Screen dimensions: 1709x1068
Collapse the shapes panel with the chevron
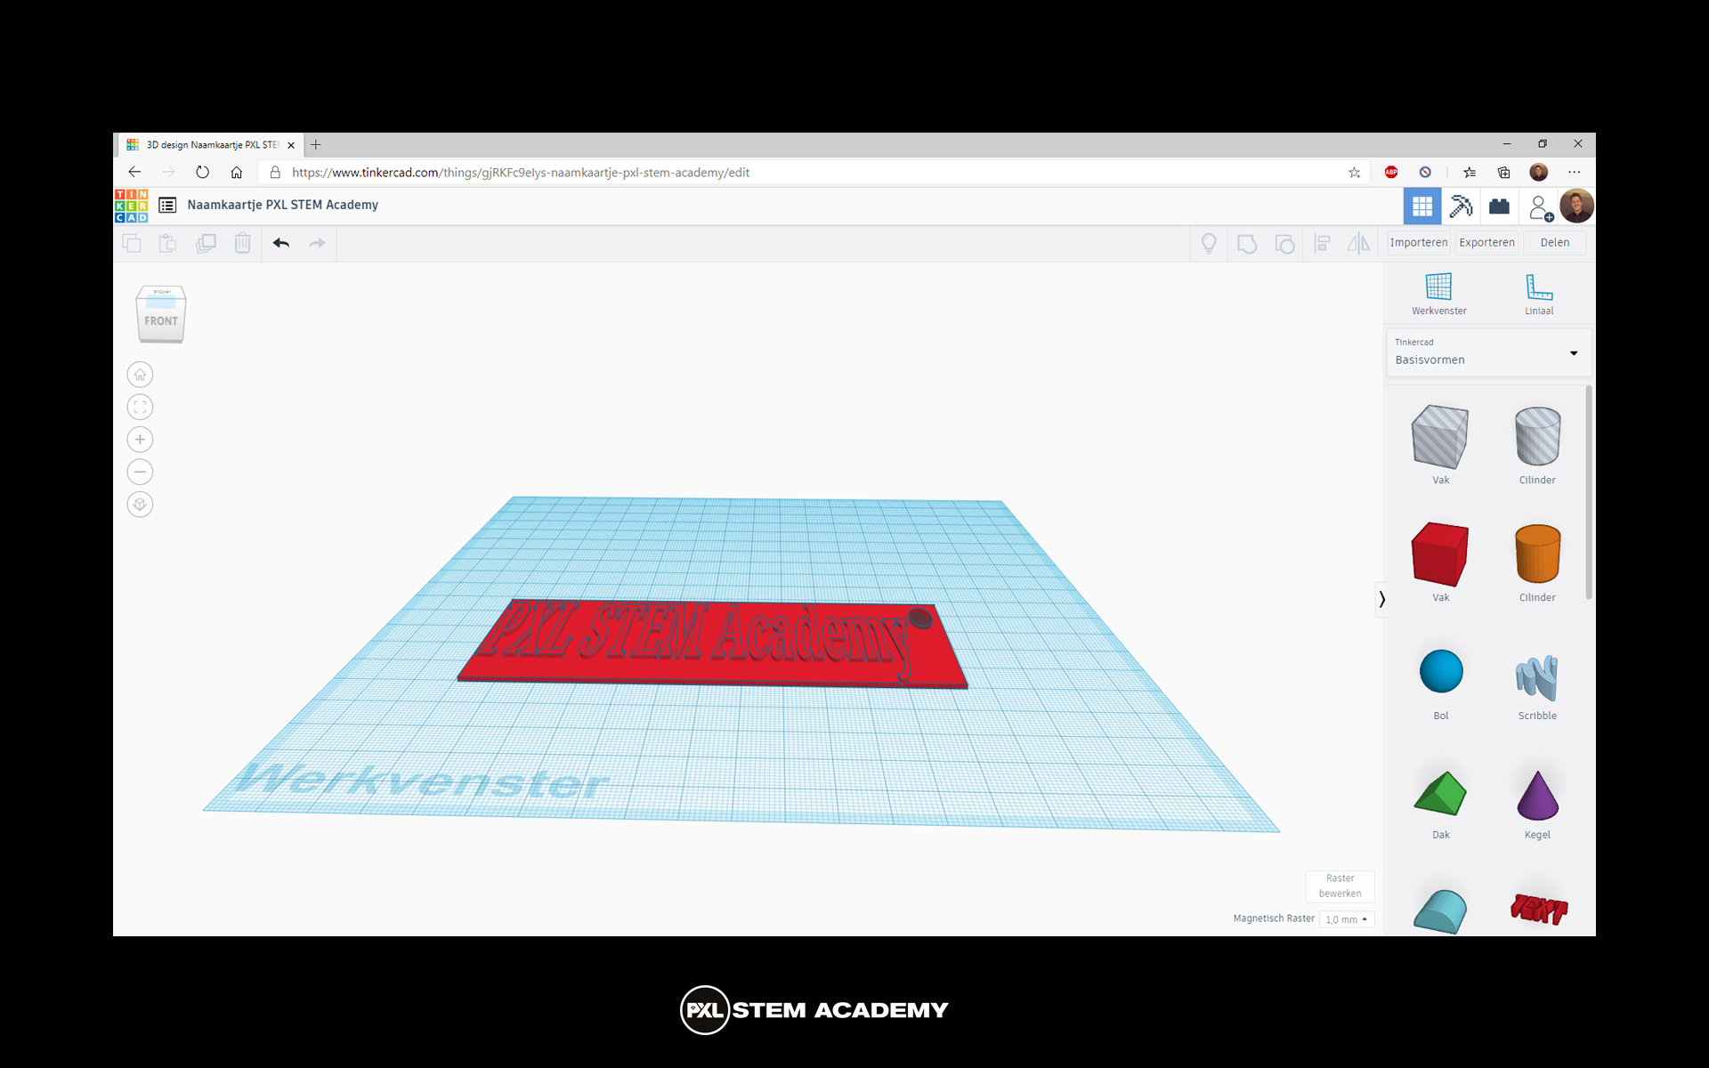point(1381,599)
